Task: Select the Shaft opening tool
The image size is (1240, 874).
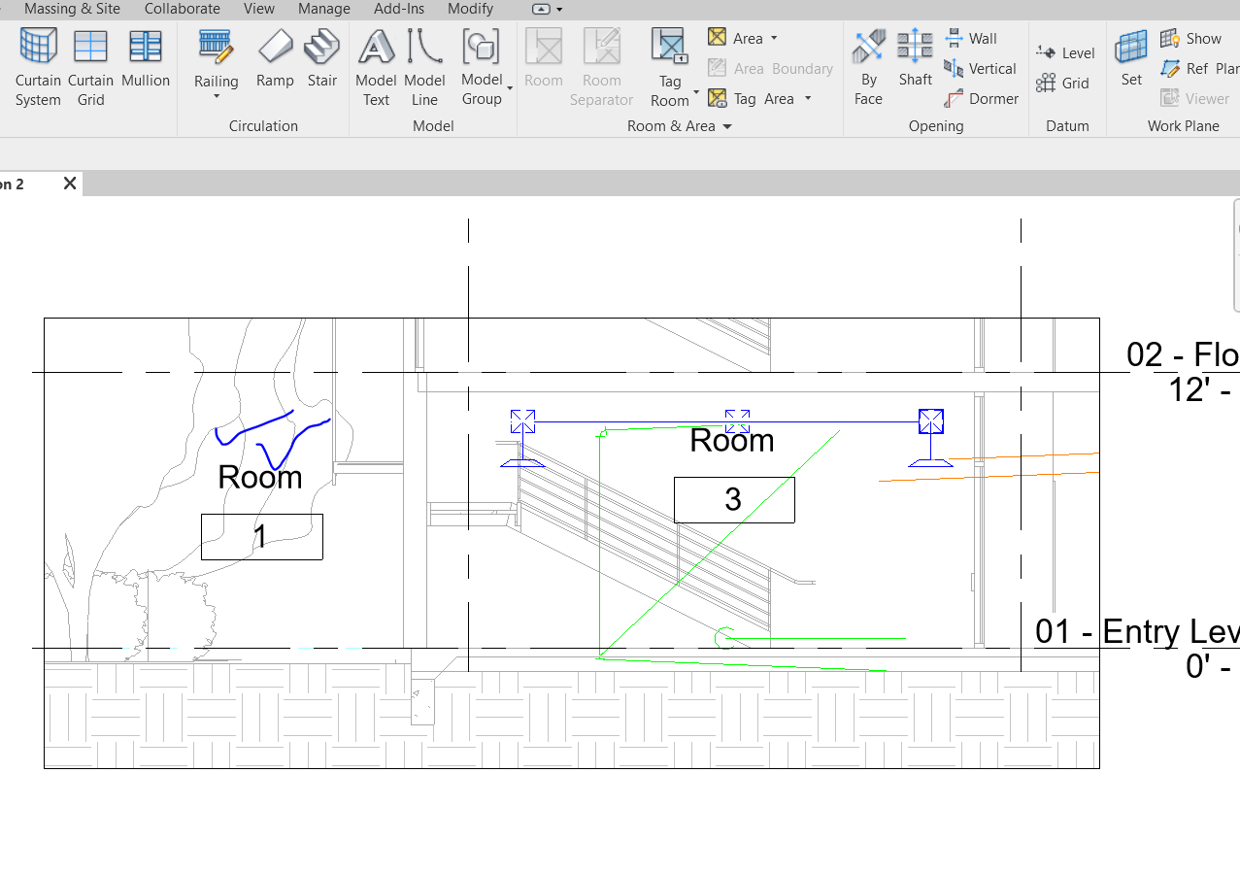Action: click(915, 58)
